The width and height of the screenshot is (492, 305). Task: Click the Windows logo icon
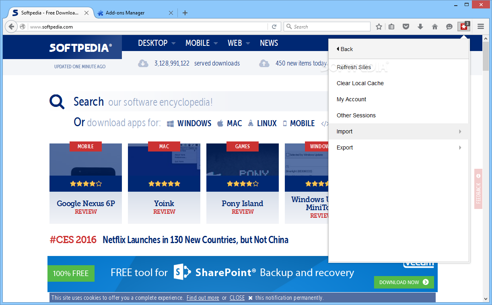point(171,123)
